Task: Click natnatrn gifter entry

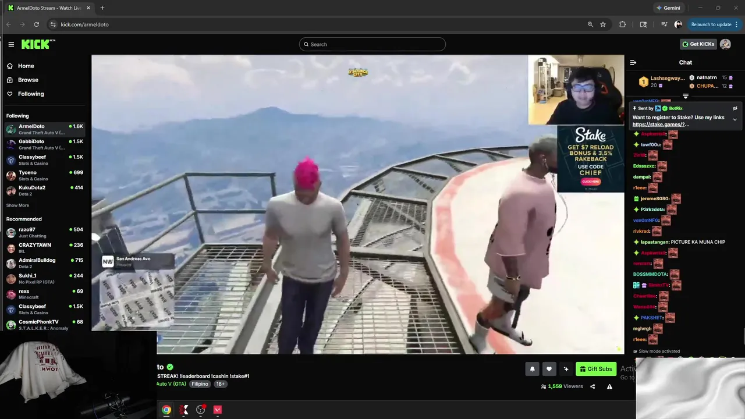Action: pyautogui.click(x=711, y=77)
